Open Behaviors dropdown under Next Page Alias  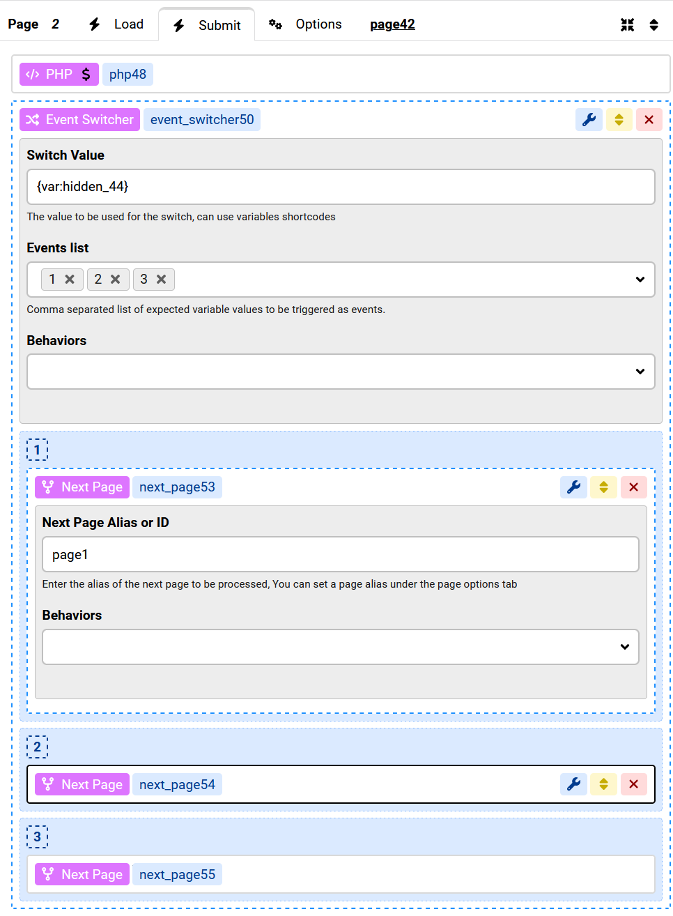[x=624, y=647]
